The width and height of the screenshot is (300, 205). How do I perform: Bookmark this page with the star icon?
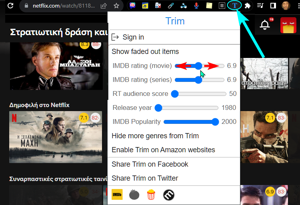pyautogui.click(x=116, y=6)
